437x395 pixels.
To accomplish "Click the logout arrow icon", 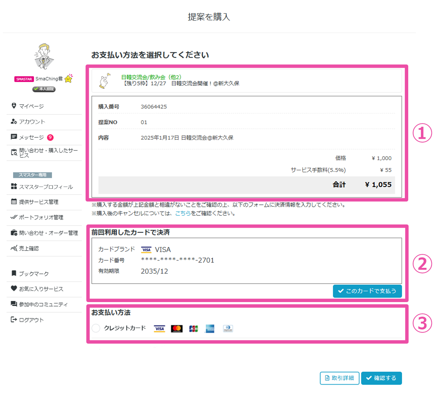I will [14, 320].
